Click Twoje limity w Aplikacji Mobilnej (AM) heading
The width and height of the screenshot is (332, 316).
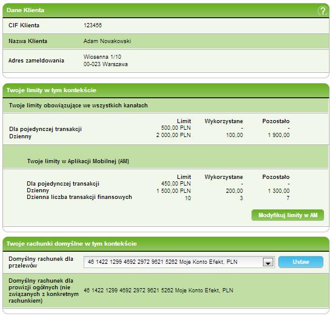coord(78,161)
